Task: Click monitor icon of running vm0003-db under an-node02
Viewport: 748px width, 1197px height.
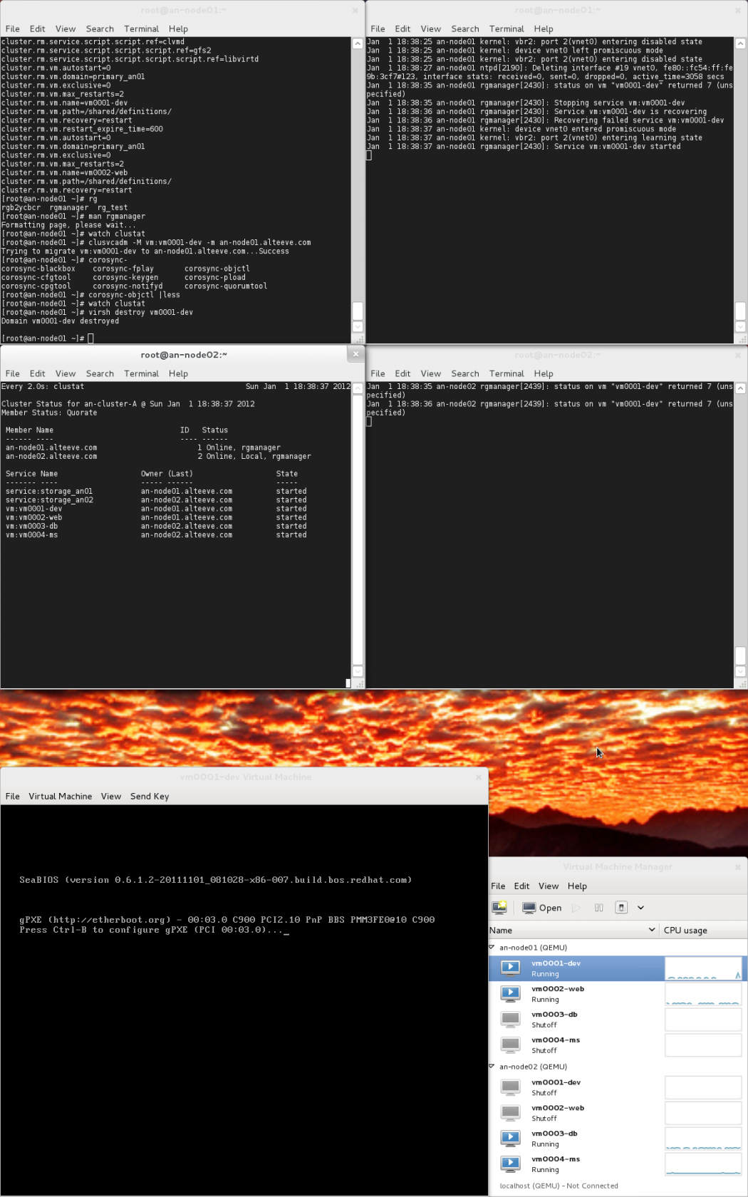Action: tap(510, 1138)
